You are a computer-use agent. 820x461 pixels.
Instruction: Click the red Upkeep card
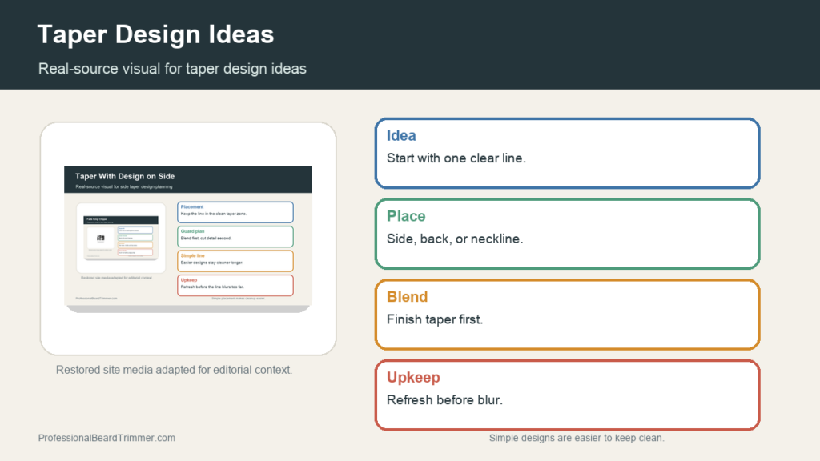[568, 395]
